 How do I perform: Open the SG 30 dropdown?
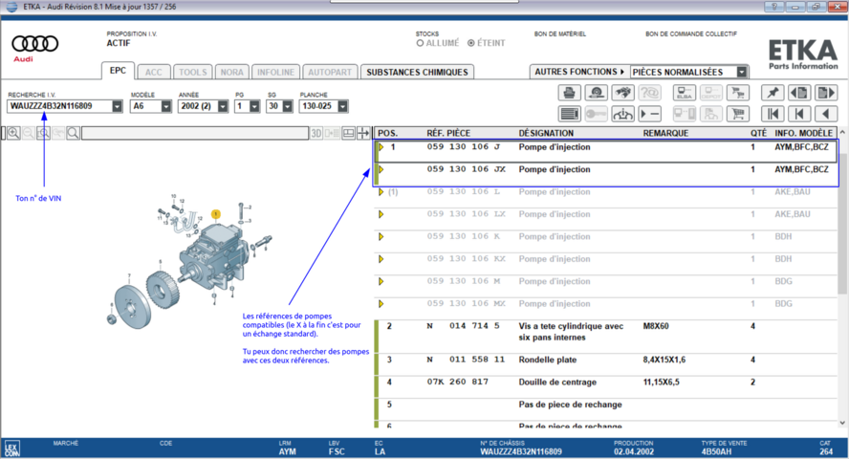click(288, 107)
